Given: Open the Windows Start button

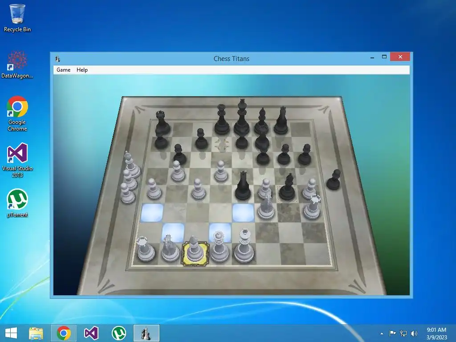Looking at the screenshot, I should [x=11, y=333].
